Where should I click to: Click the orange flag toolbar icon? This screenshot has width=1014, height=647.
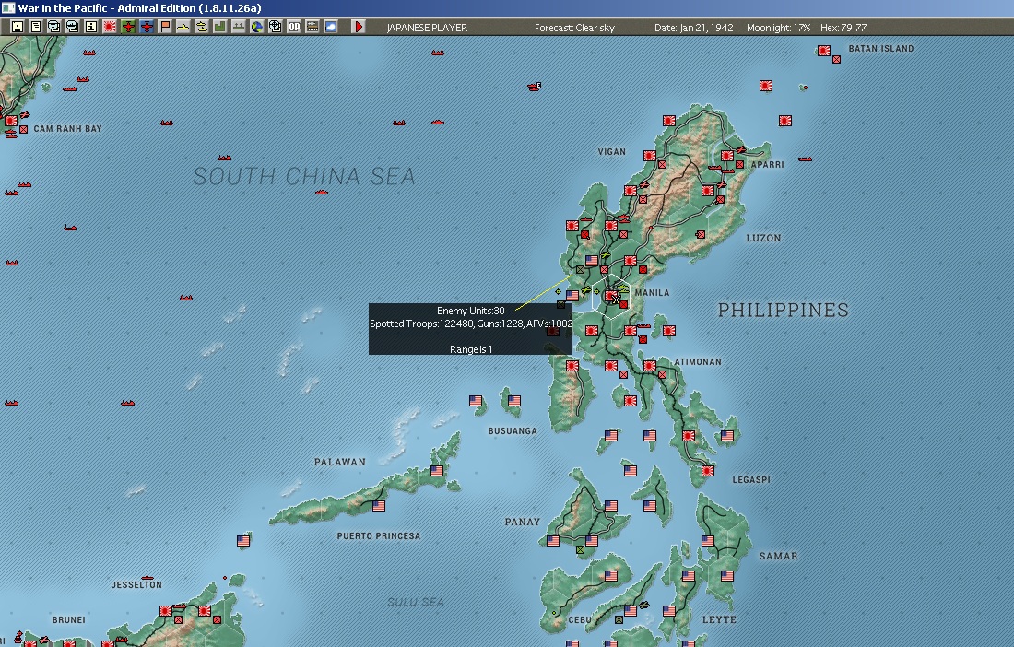click(165, 27)
